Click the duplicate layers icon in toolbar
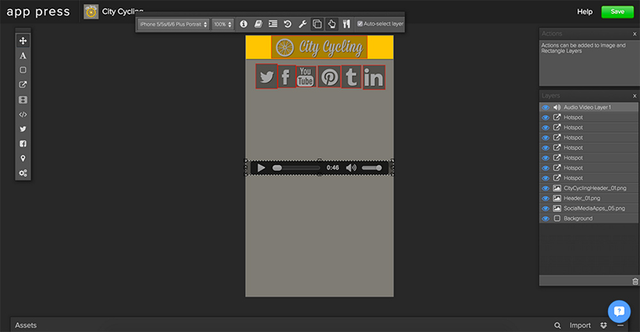The height and width of the screenshot is (332, 640). 317,24
